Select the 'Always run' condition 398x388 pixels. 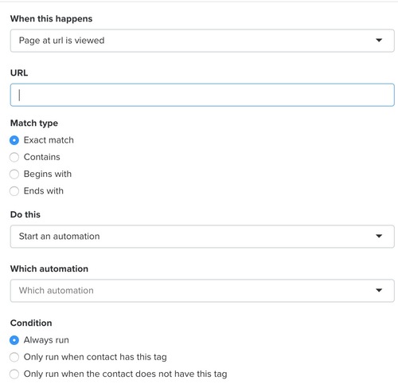click(14, 340)
